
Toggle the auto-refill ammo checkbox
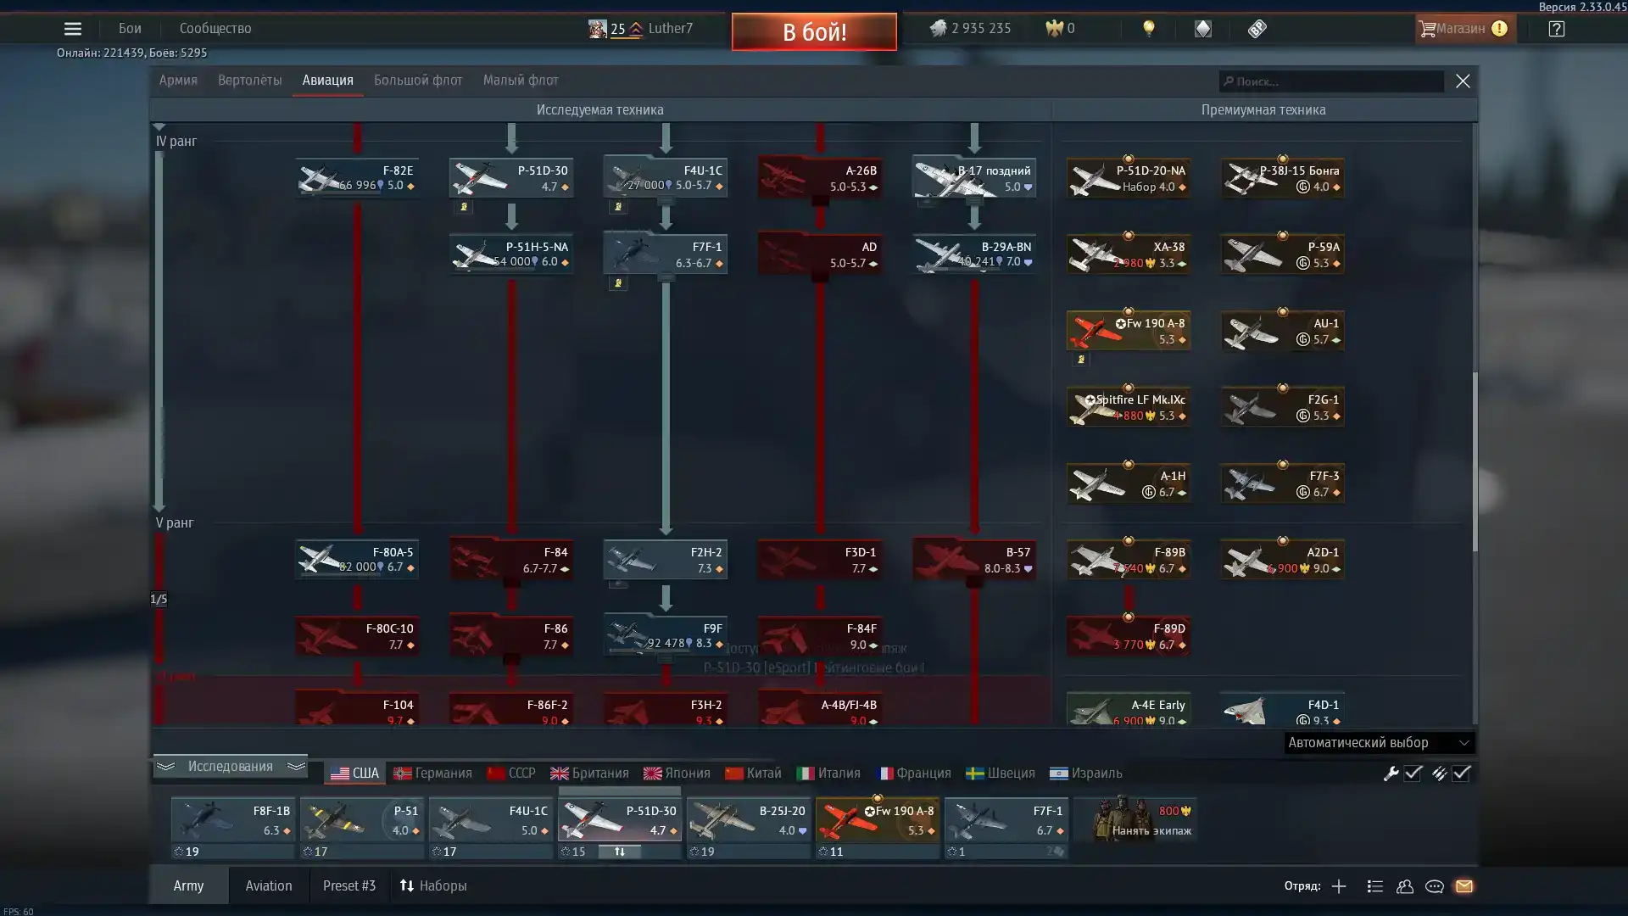(1461, 774)
